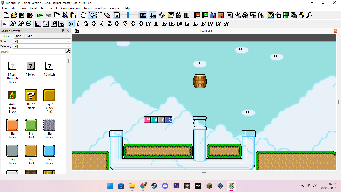Click the golden stopwatch events icon

[x=301, y=15]
